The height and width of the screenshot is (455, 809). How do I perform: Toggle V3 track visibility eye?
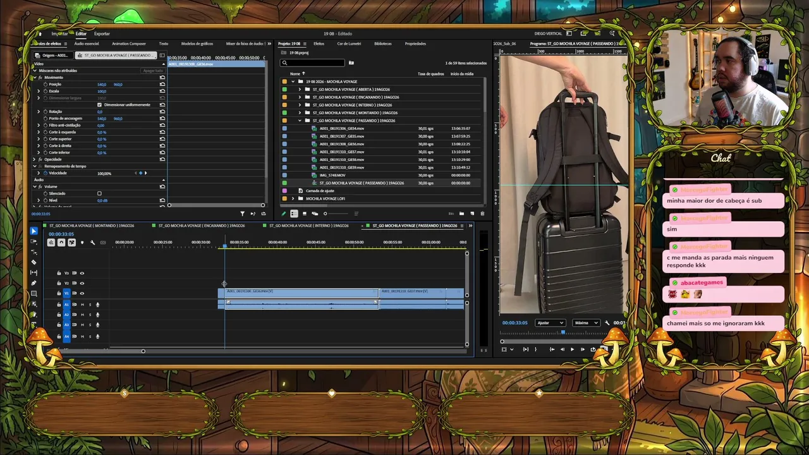point(82,273)
